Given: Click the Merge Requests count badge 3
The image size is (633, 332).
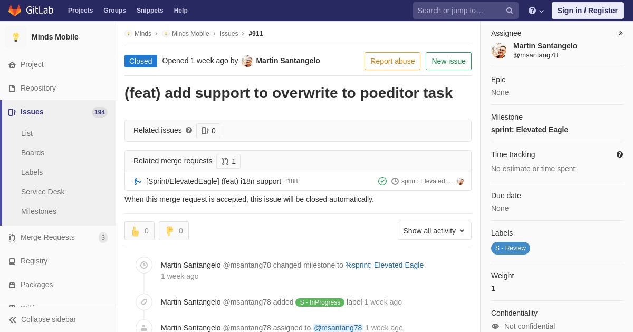Looking at the screenshot, I should pos(103,238).
